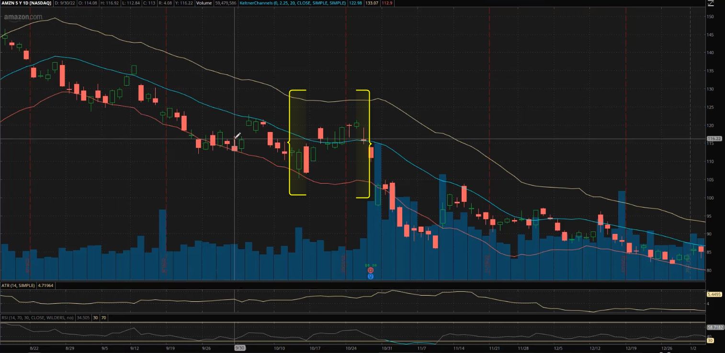
Task: Click the 116.22 price bubble on axis
Action: [714, 139]
